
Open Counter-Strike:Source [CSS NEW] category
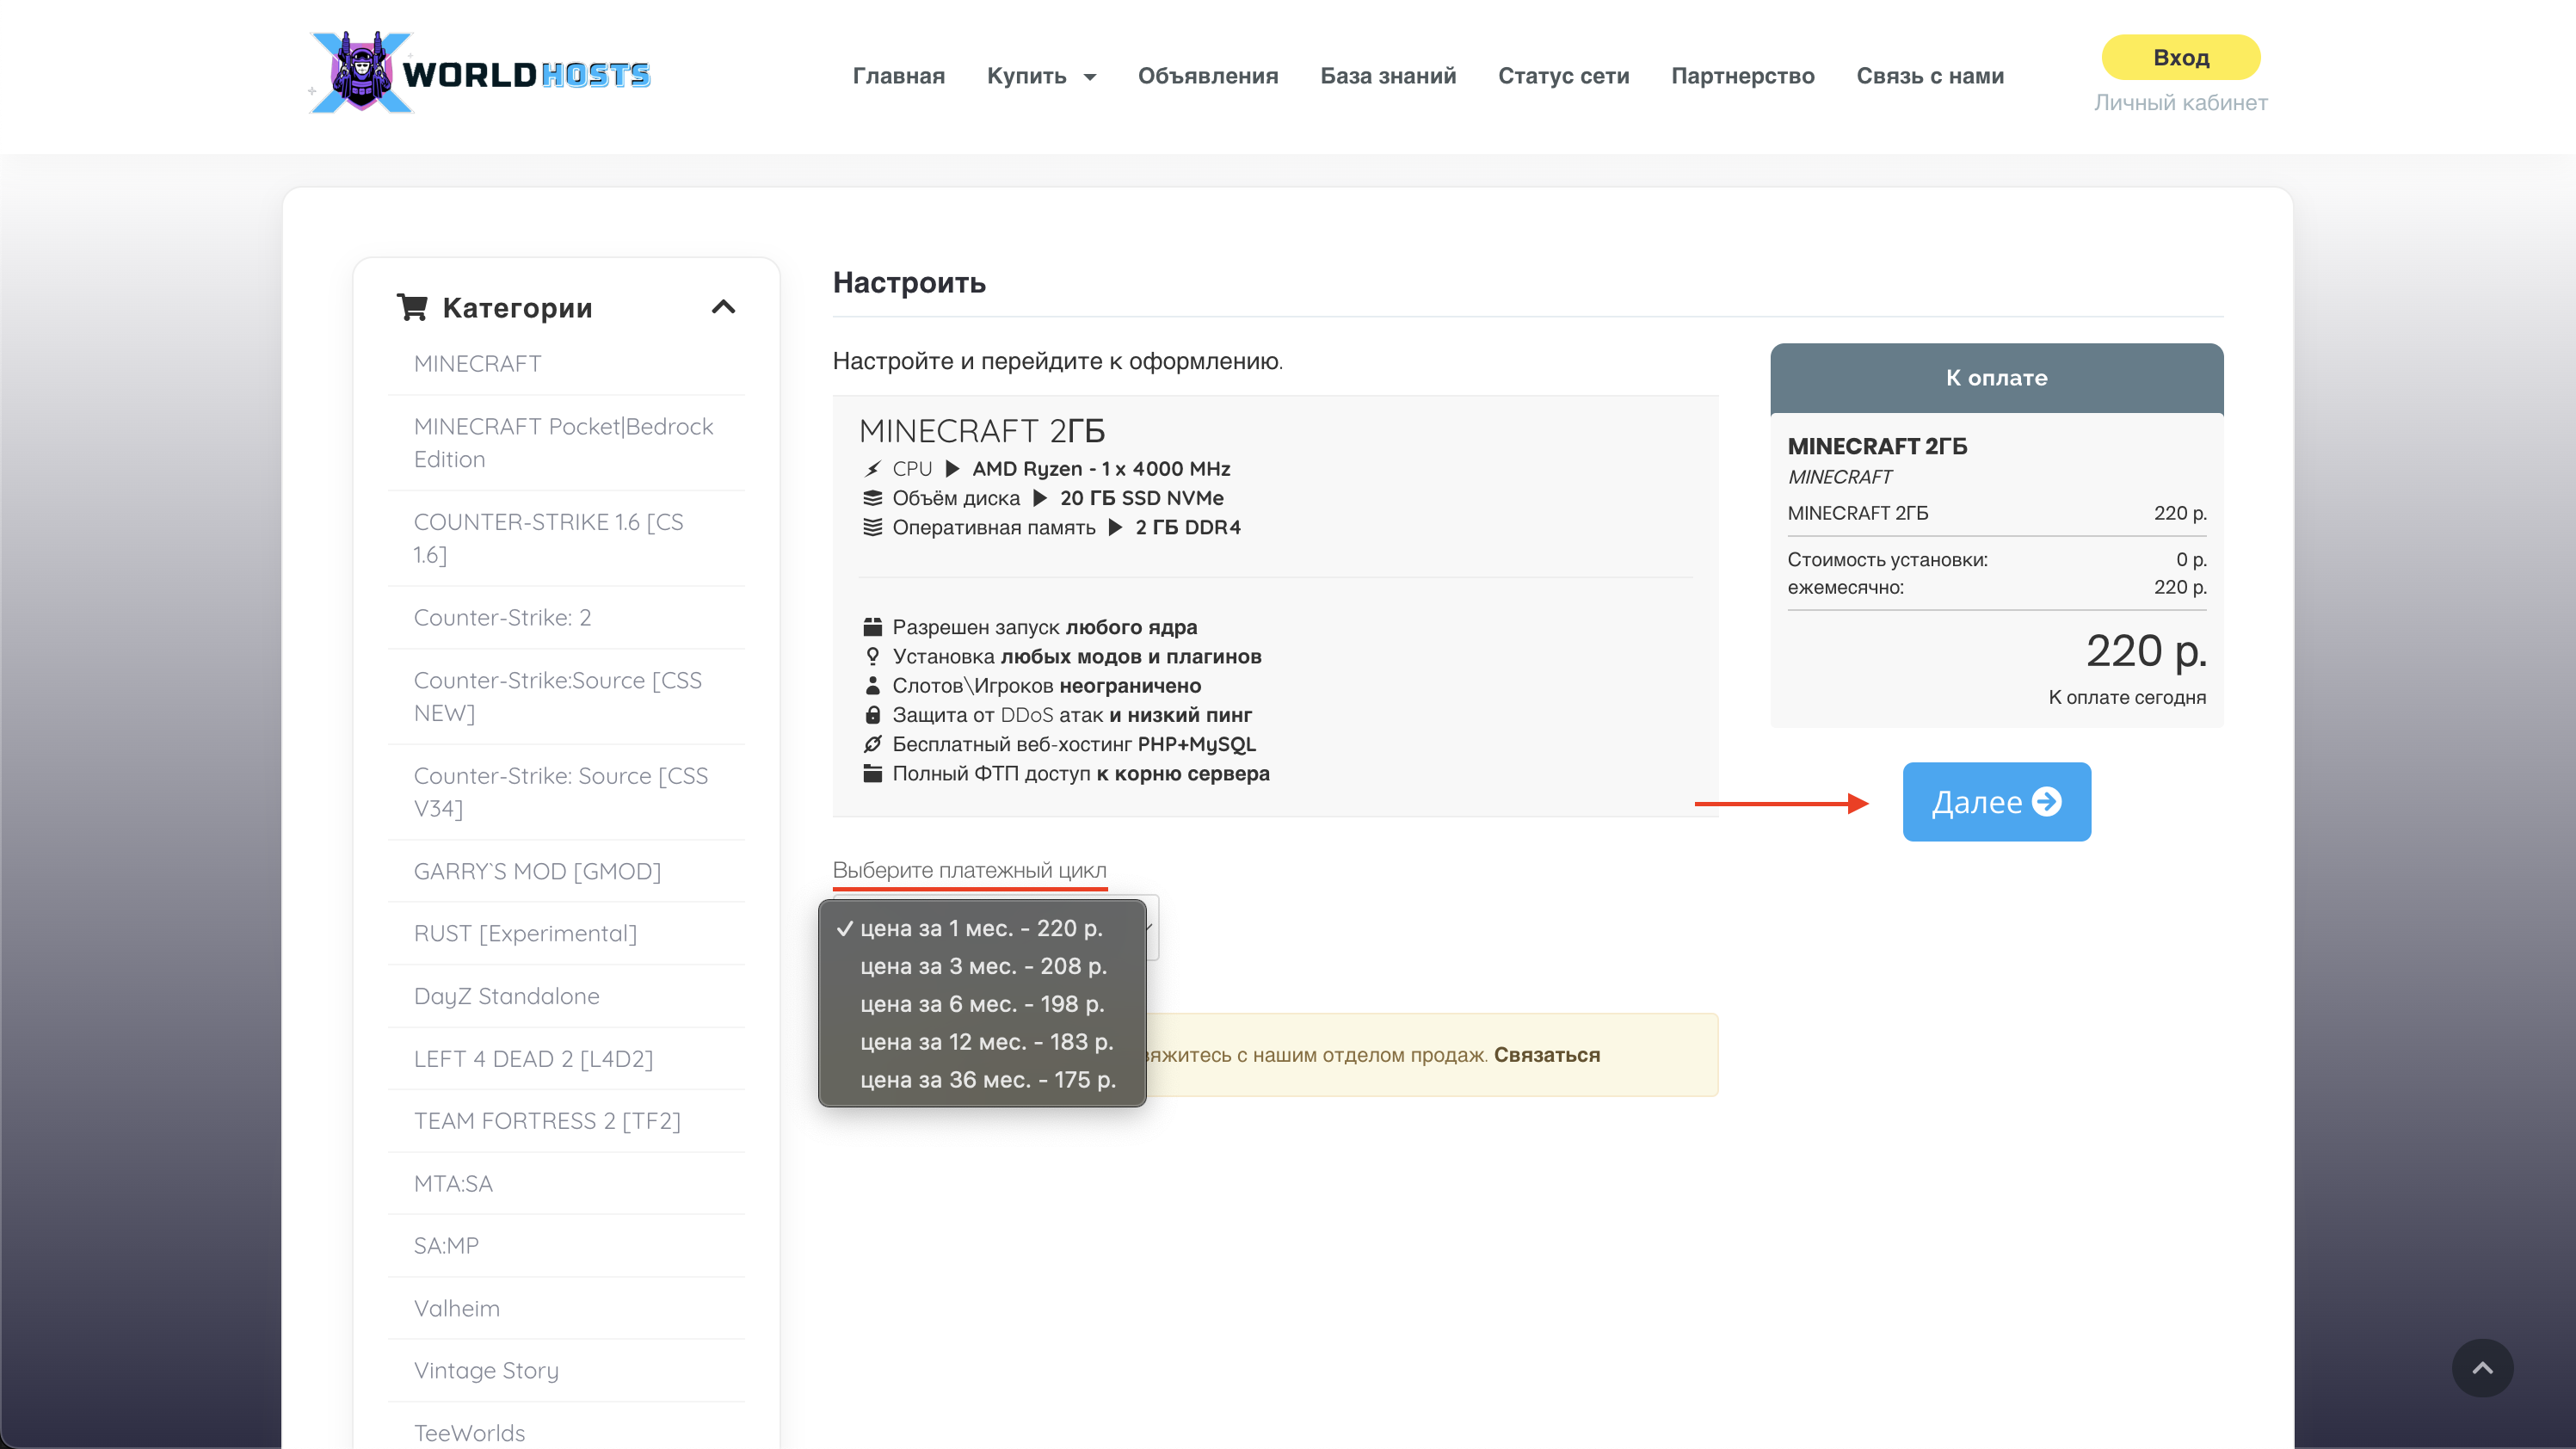click(x=557, y=696)
